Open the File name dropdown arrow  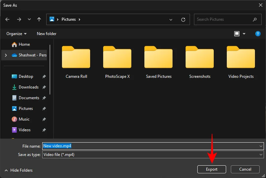click(261, 146)
